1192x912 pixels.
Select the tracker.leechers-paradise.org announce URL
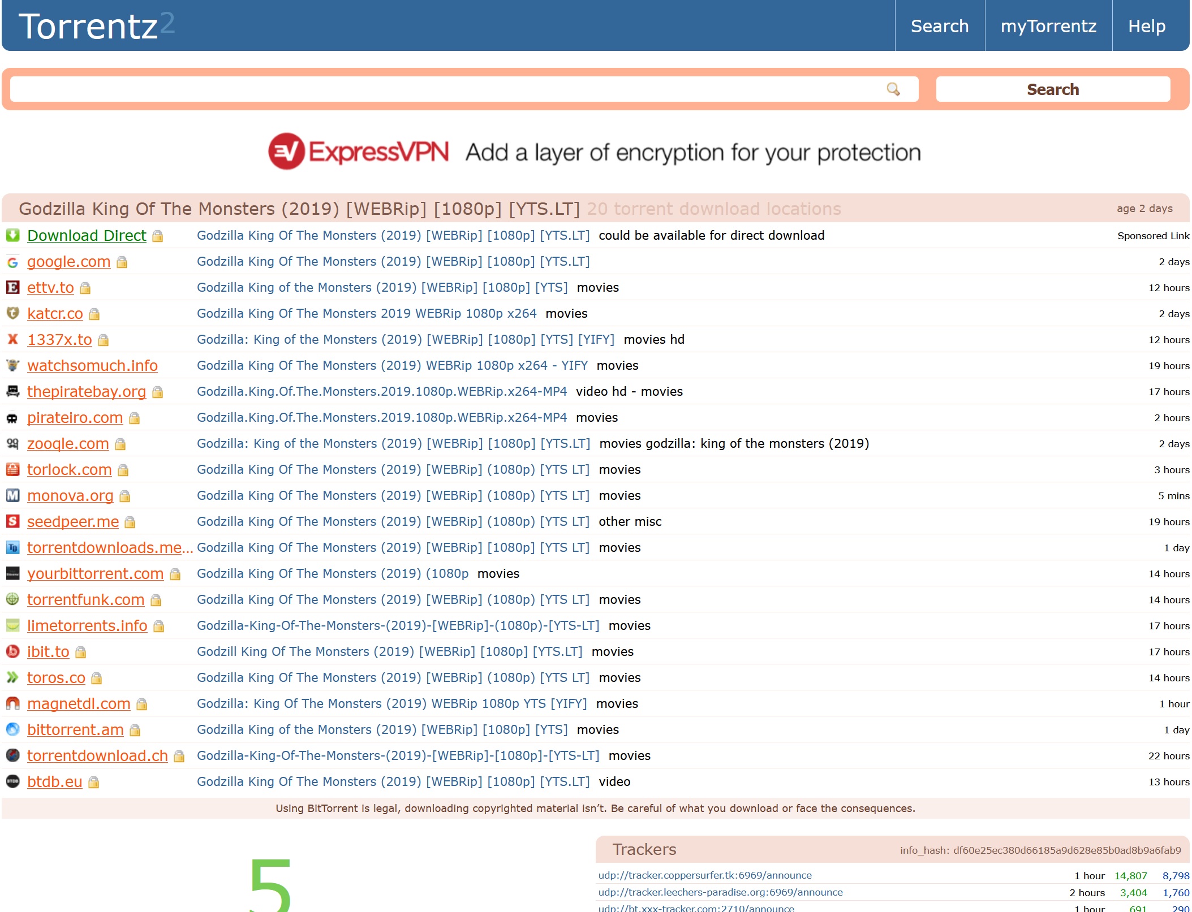(720, 892)
